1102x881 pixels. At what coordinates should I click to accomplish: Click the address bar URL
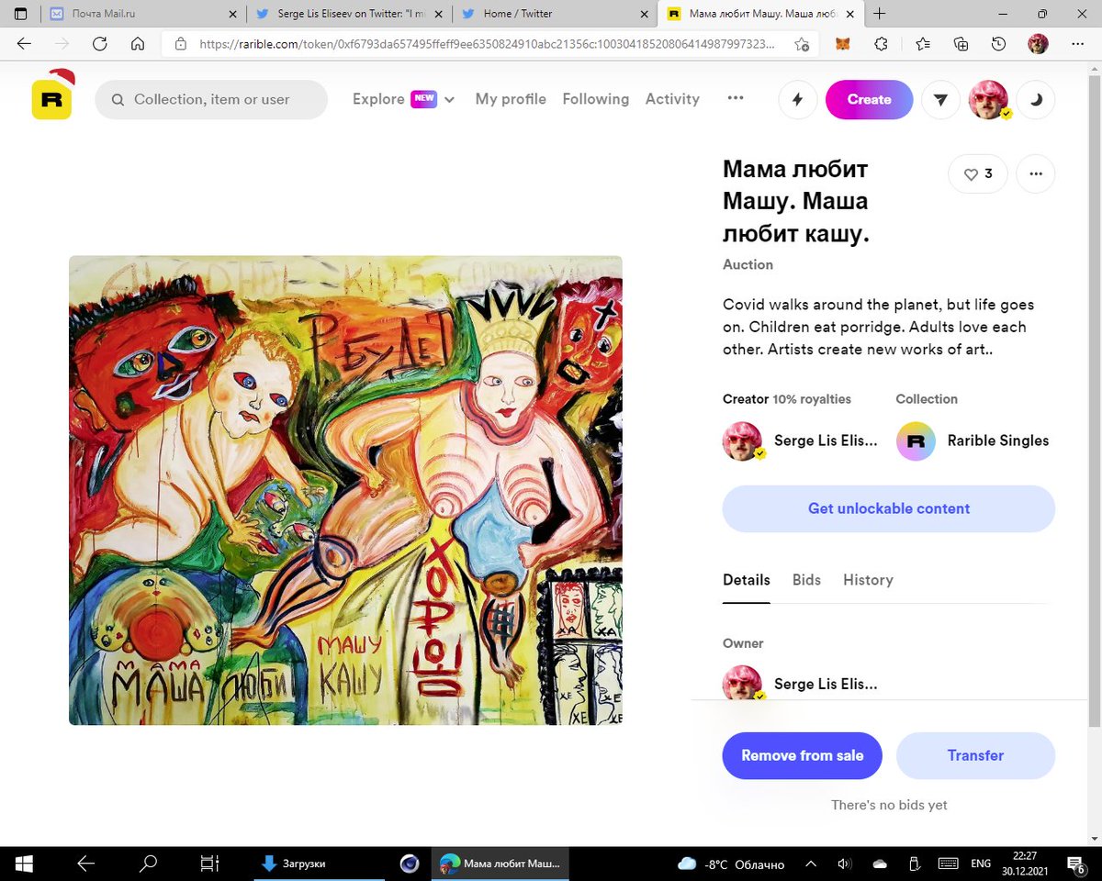487,43
